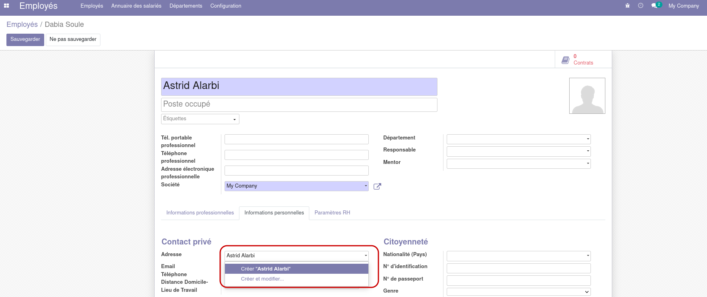Click the Poste occupé field

299,105
